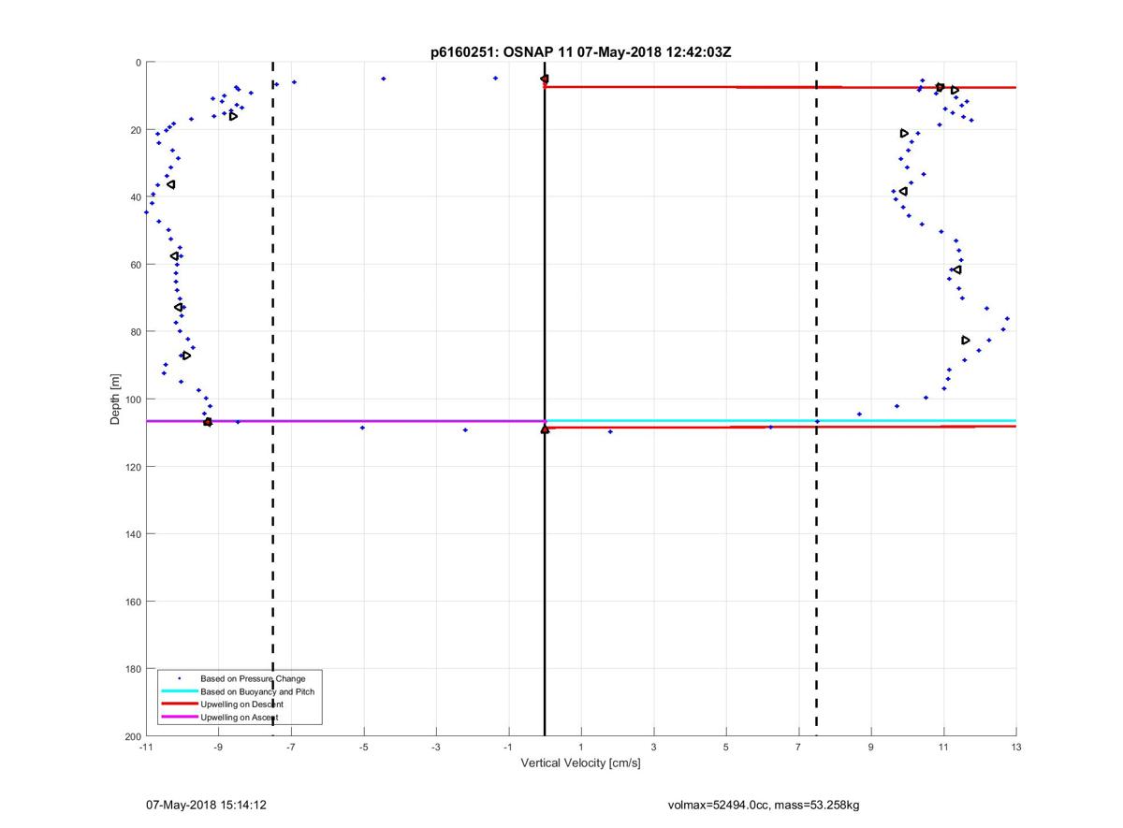Click y-axis tick label '20'
Image resolution: width=1123 pixels, height=828 pixels.
[x=135, y=130]
